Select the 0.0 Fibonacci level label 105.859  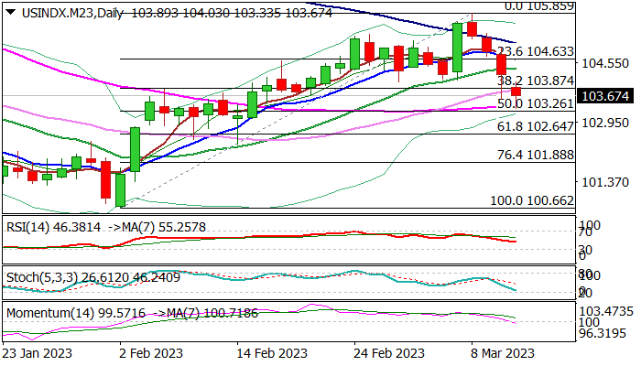click(538, 6)
